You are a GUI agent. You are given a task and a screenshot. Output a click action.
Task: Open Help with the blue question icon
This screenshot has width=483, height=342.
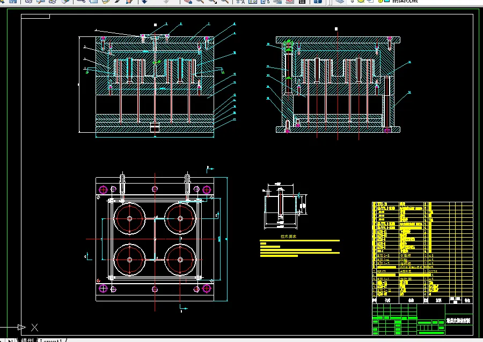(318, 1)
